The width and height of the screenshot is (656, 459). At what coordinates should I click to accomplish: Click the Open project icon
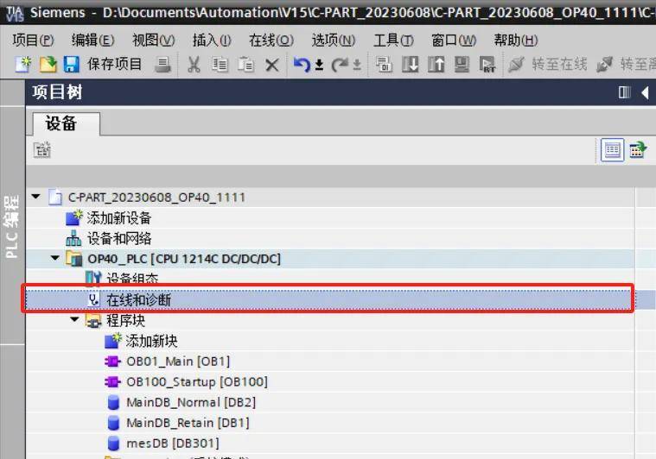48,65
